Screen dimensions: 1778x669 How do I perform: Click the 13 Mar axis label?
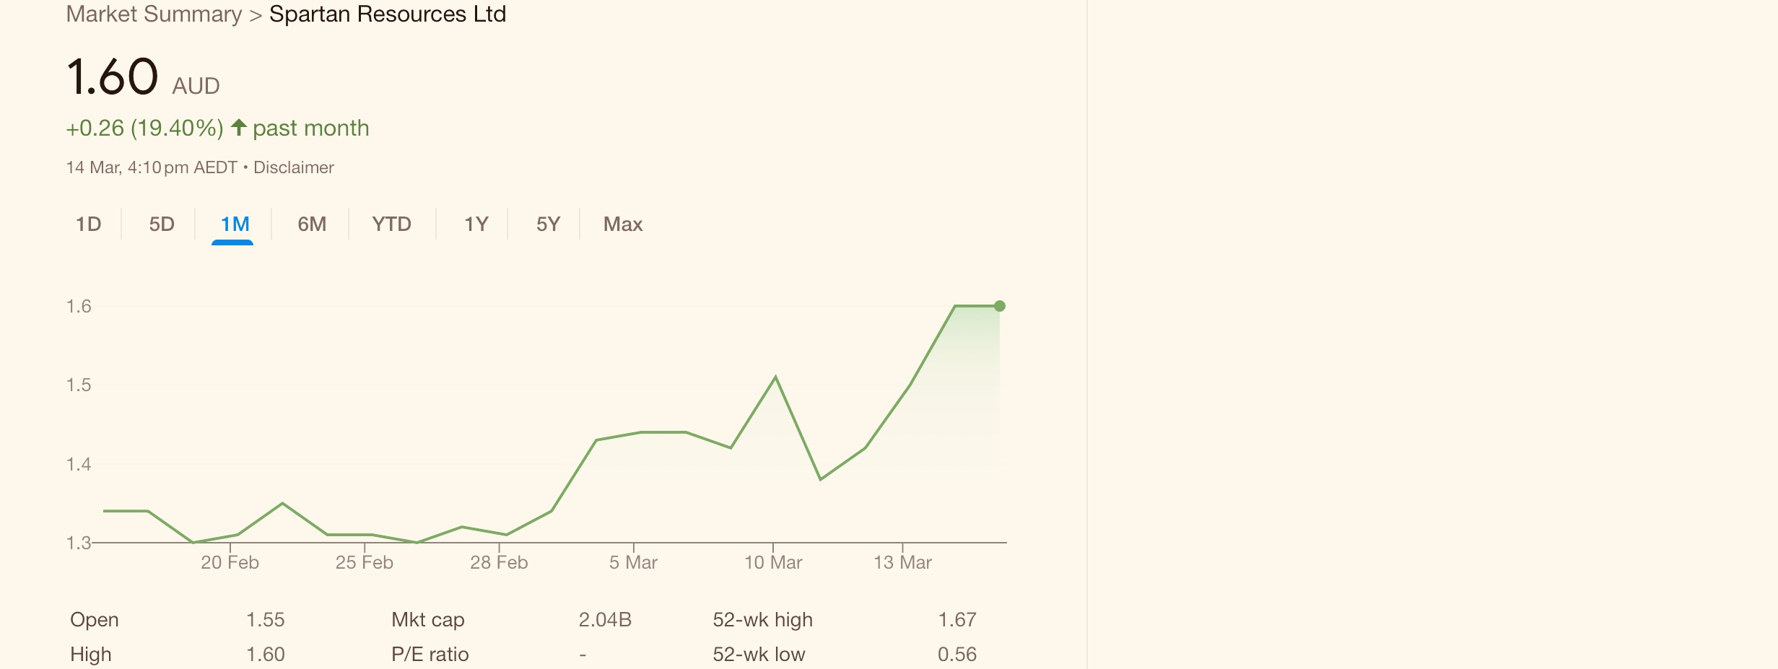click(902, 563)
